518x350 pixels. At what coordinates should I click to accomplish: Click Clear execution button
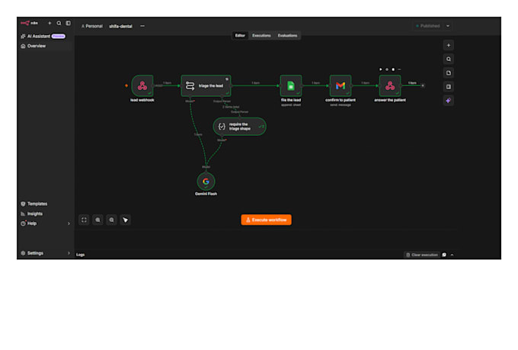pyautogui.click(x=422, y=255)
